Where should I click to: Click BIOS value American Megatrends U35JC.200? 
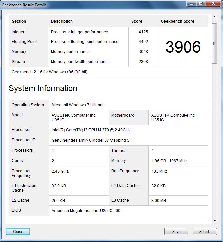pos(86,211)
